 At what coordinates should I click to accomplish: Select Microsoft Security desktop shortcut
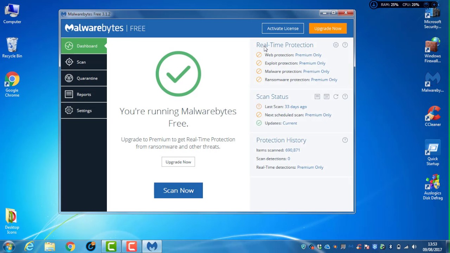[x=432, y=19]
